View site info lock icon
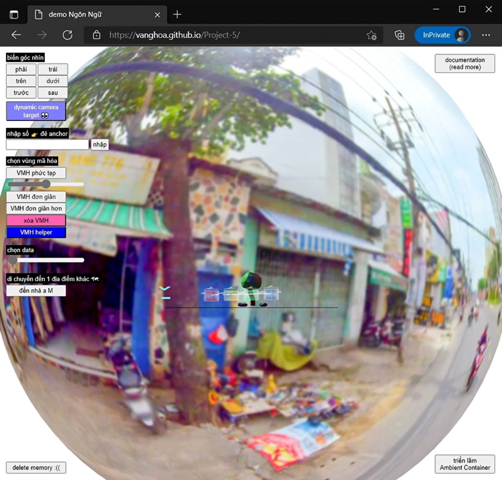Image resolution: width=502 pixels, height=480 pixels. 96,35
